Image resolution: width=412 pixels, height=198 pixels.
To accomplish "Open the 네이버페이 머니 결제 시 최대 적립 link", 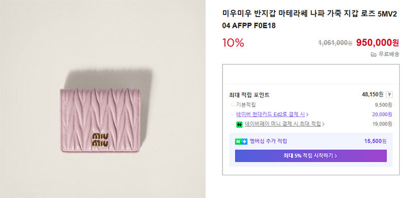I will (x=282, y=124).
